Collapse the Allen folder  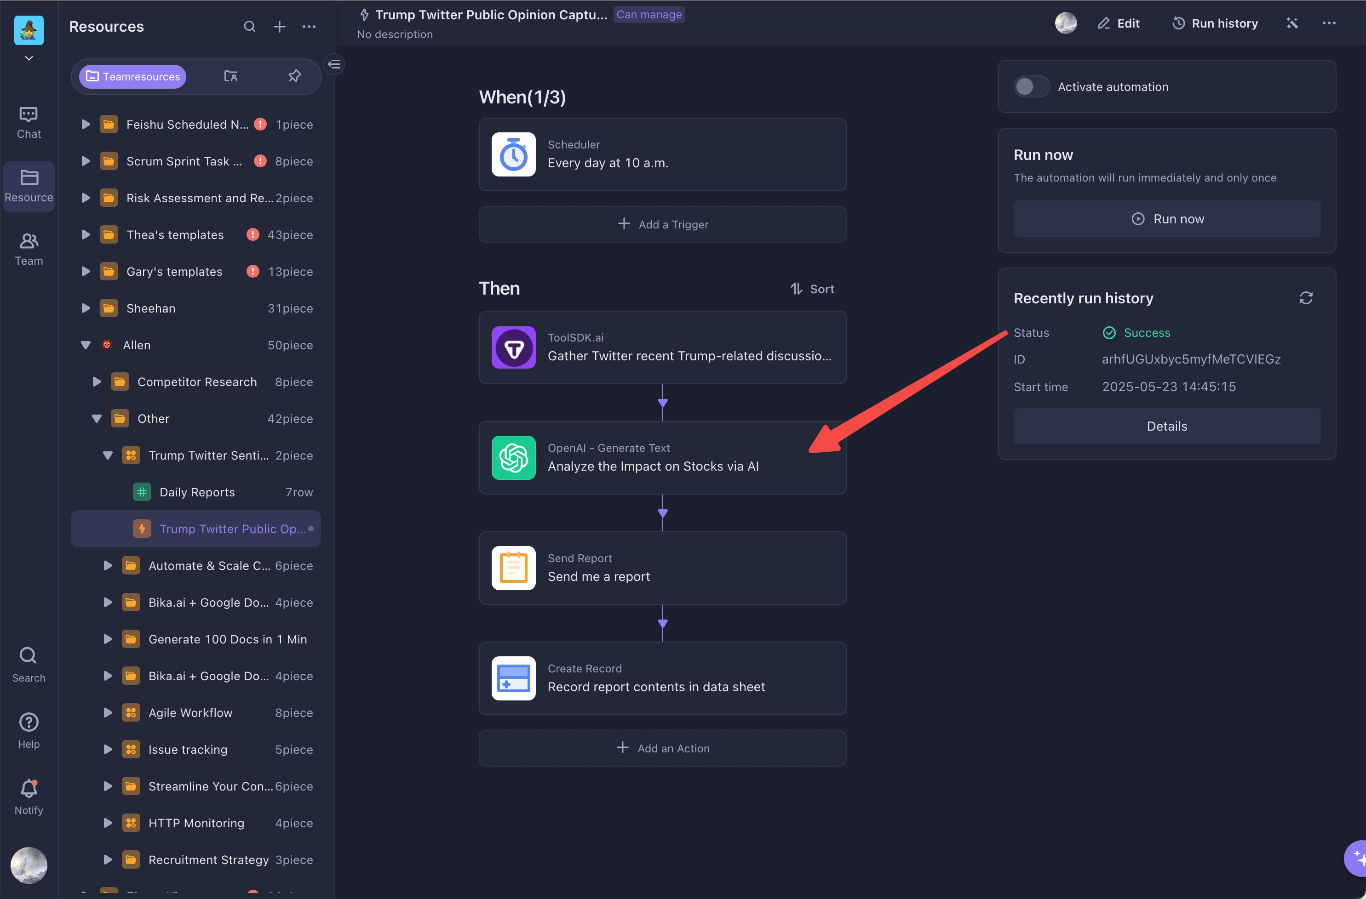[x=86, y=345]
